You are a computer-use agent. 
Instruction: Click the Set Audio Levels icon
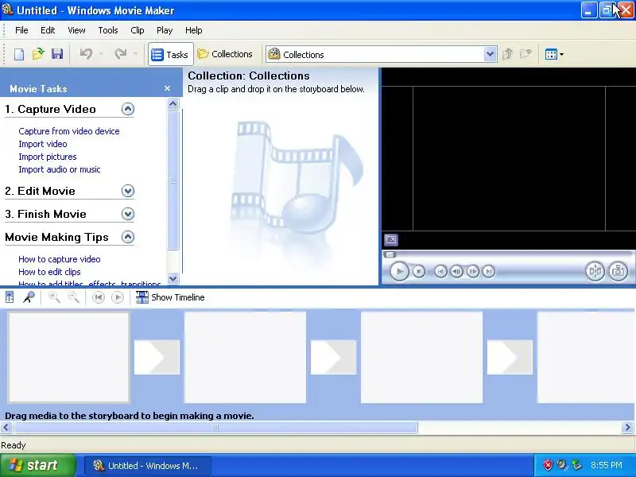click(10, 297)
